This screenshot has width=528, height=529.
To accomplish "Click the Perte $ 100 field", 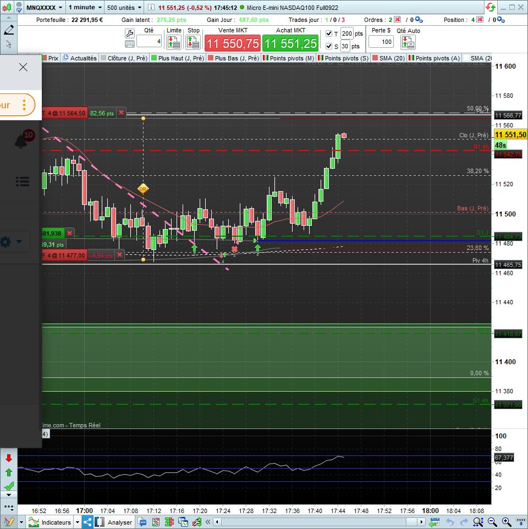I will pos(381,42).
